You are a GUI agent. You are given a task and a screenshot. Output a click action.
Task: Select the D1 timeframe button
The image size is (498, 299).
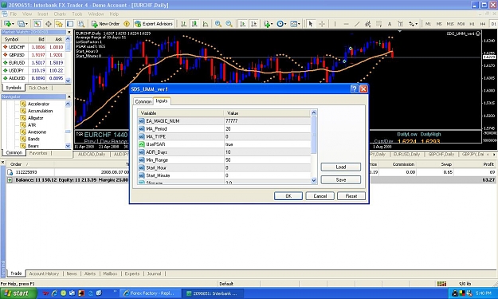tap(493, 24)
